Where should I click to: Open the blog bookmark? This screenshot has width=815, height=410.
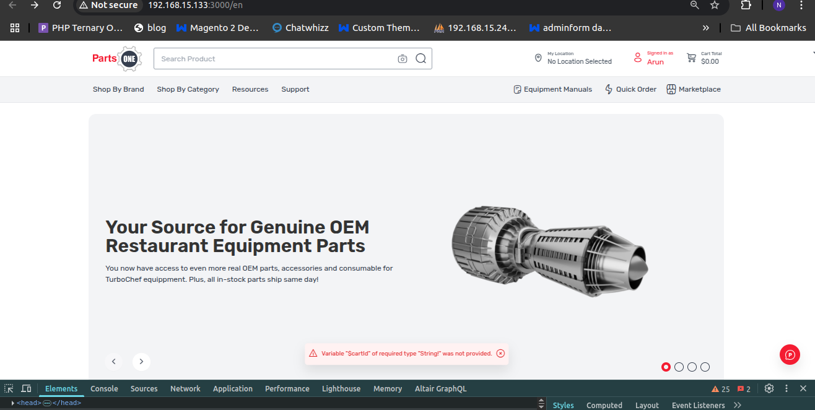point(150,28)
